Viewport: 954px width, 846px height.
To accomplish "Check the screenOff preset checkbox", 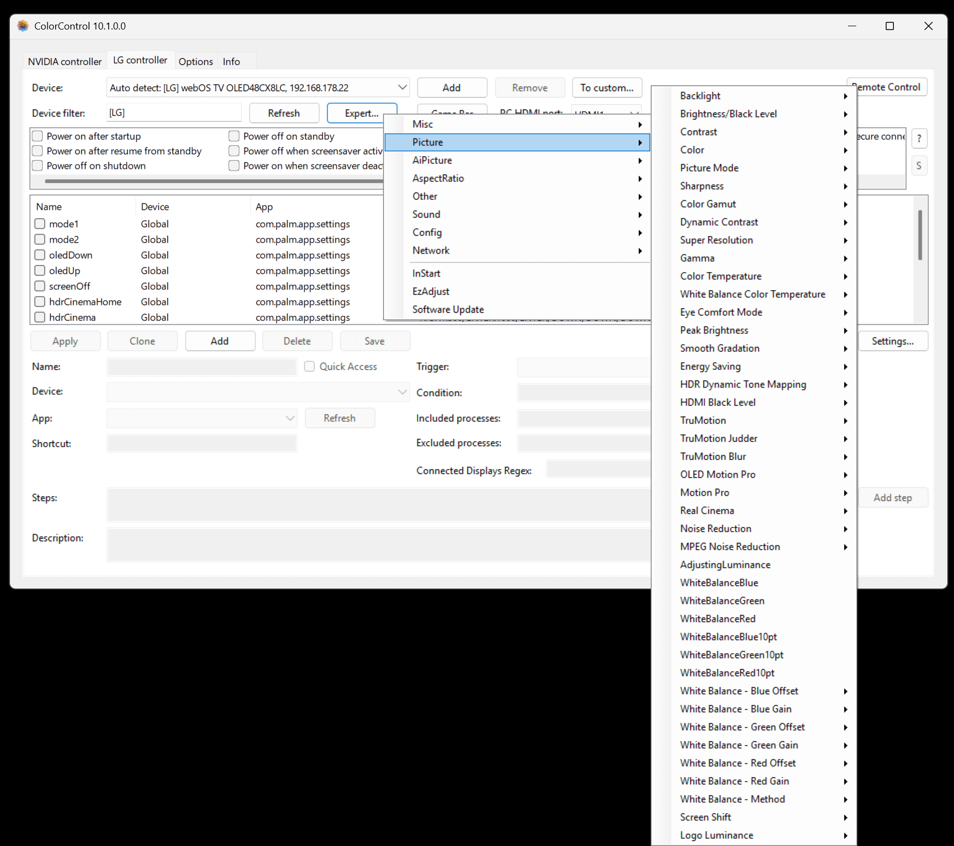I will pos(40,286).
